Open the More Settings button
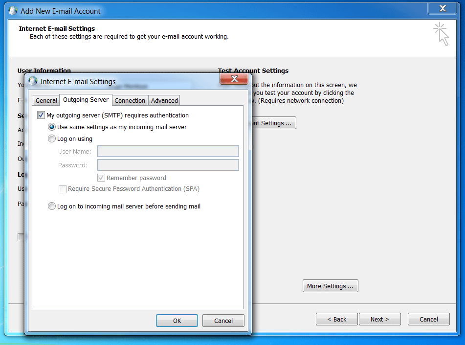 coord(330,286)
